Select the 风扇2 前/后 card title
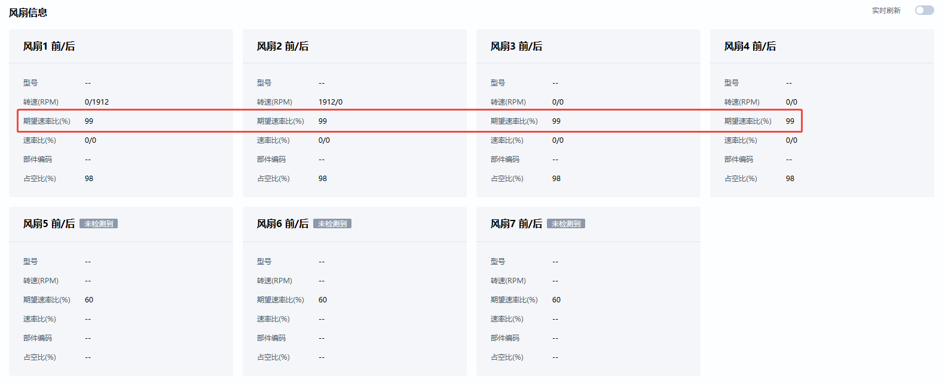945x386 pixels. tap(283, 46)
